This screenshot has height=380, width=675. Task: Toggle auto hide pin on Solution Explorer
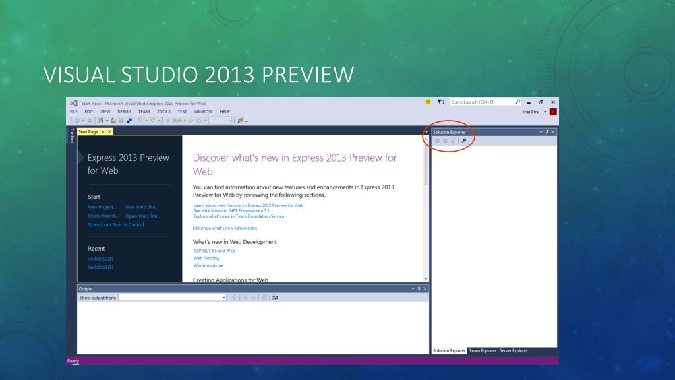coord(546,132)
